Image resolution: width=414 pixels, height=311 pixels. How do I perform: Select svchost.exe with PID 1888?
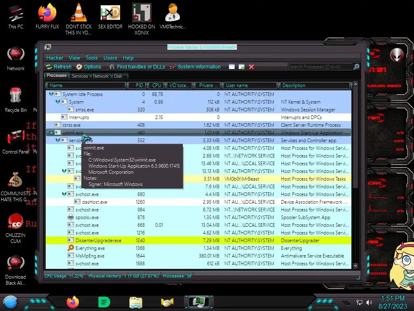198,263
